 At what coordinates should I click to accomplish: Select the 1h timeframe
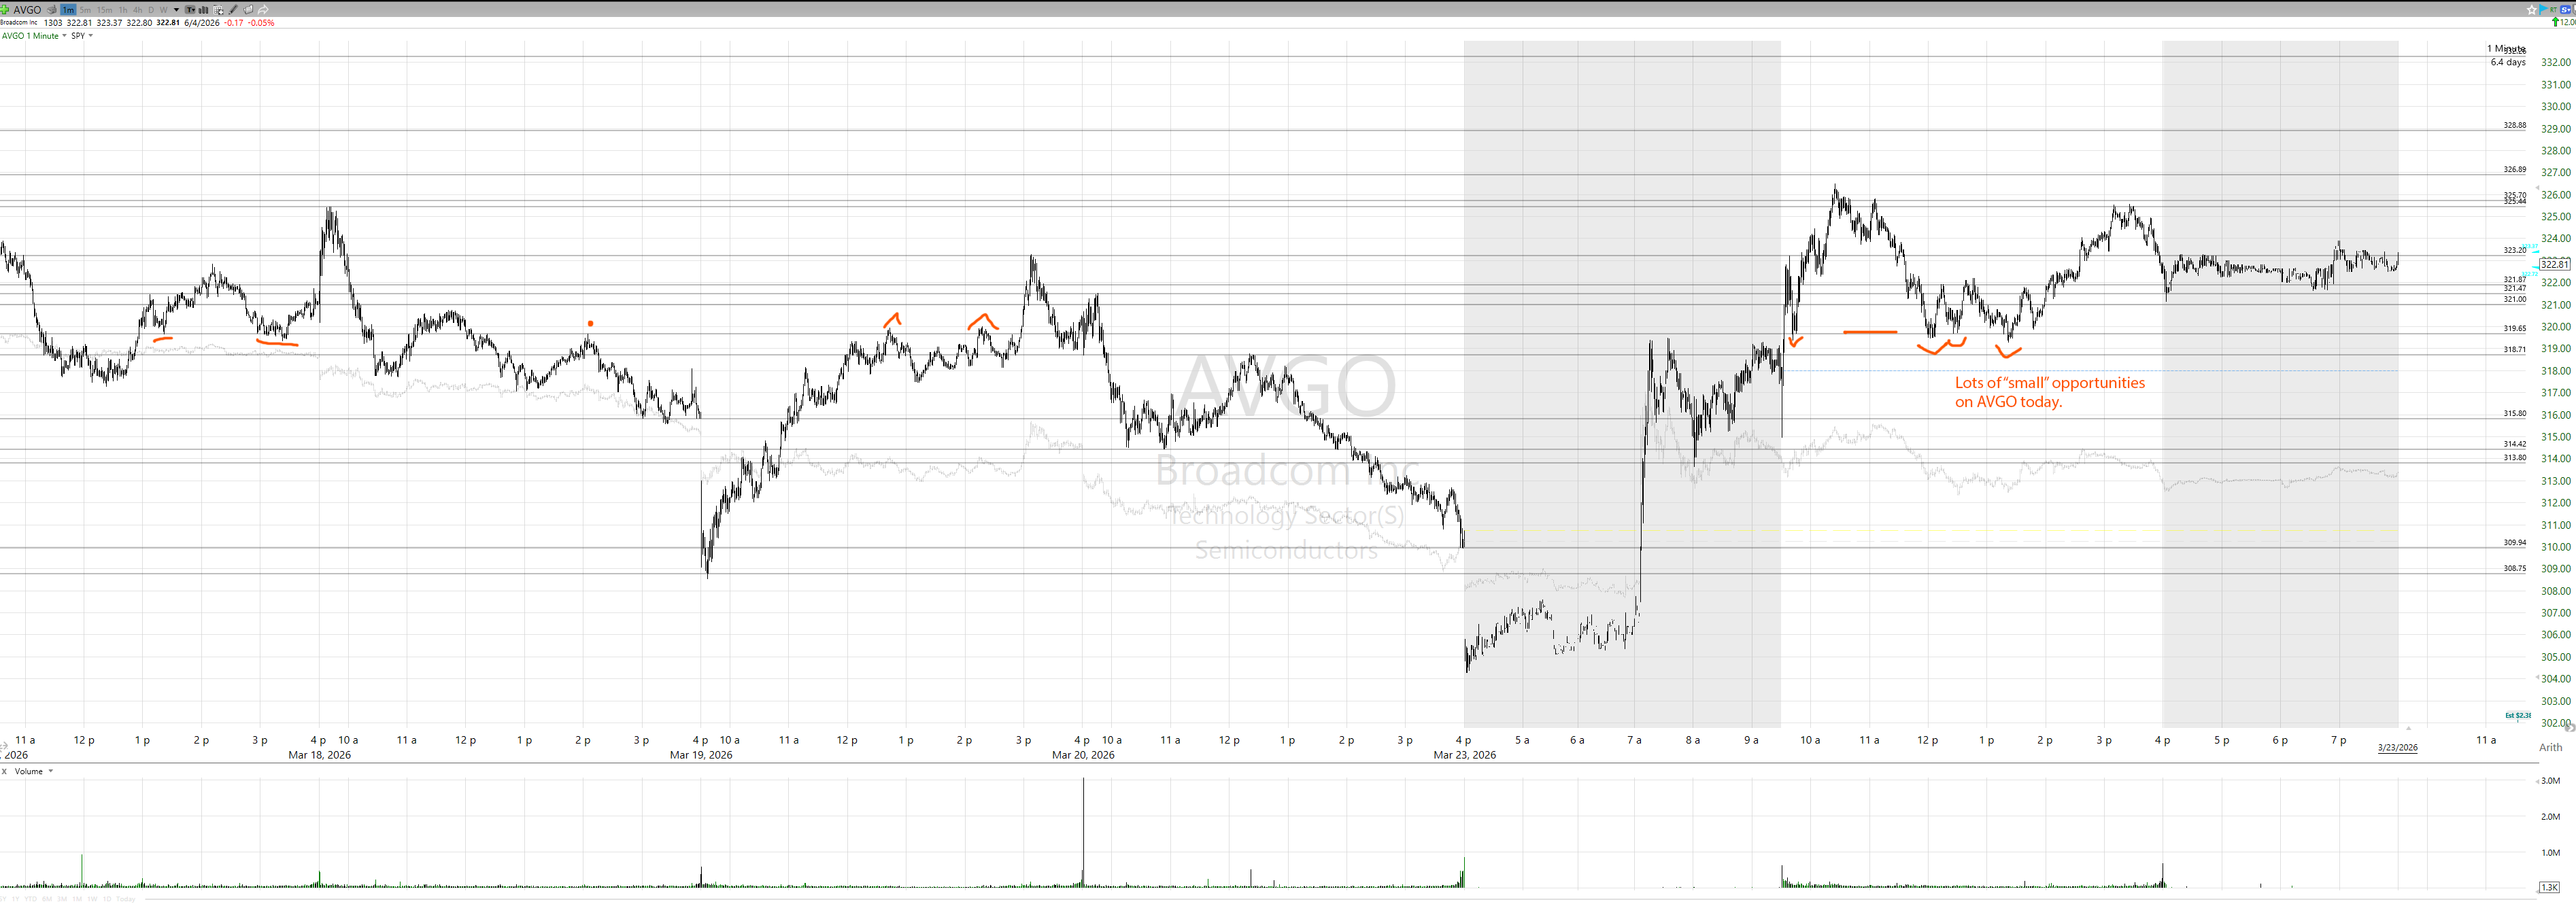point(123,10)
